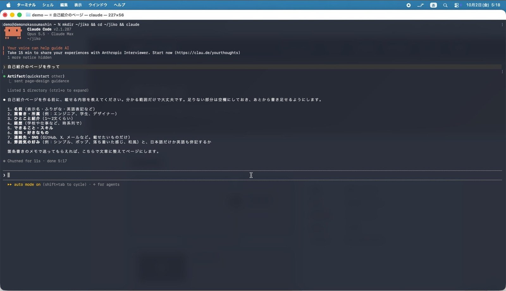
Task: Open the ウインドウ menu
Action: (x=98, y=5)
